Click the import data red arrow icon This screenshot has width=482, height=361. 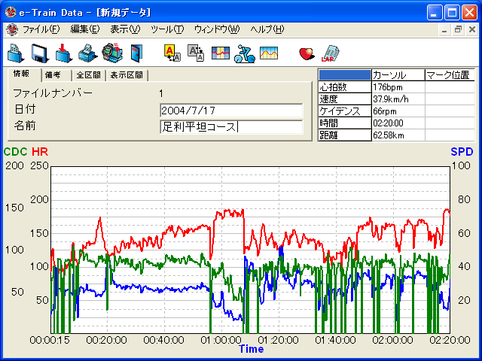(64, 53)
